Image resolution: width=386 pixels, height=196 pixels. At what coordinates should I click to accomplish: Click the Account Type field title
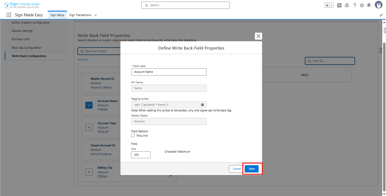point(107,123)
